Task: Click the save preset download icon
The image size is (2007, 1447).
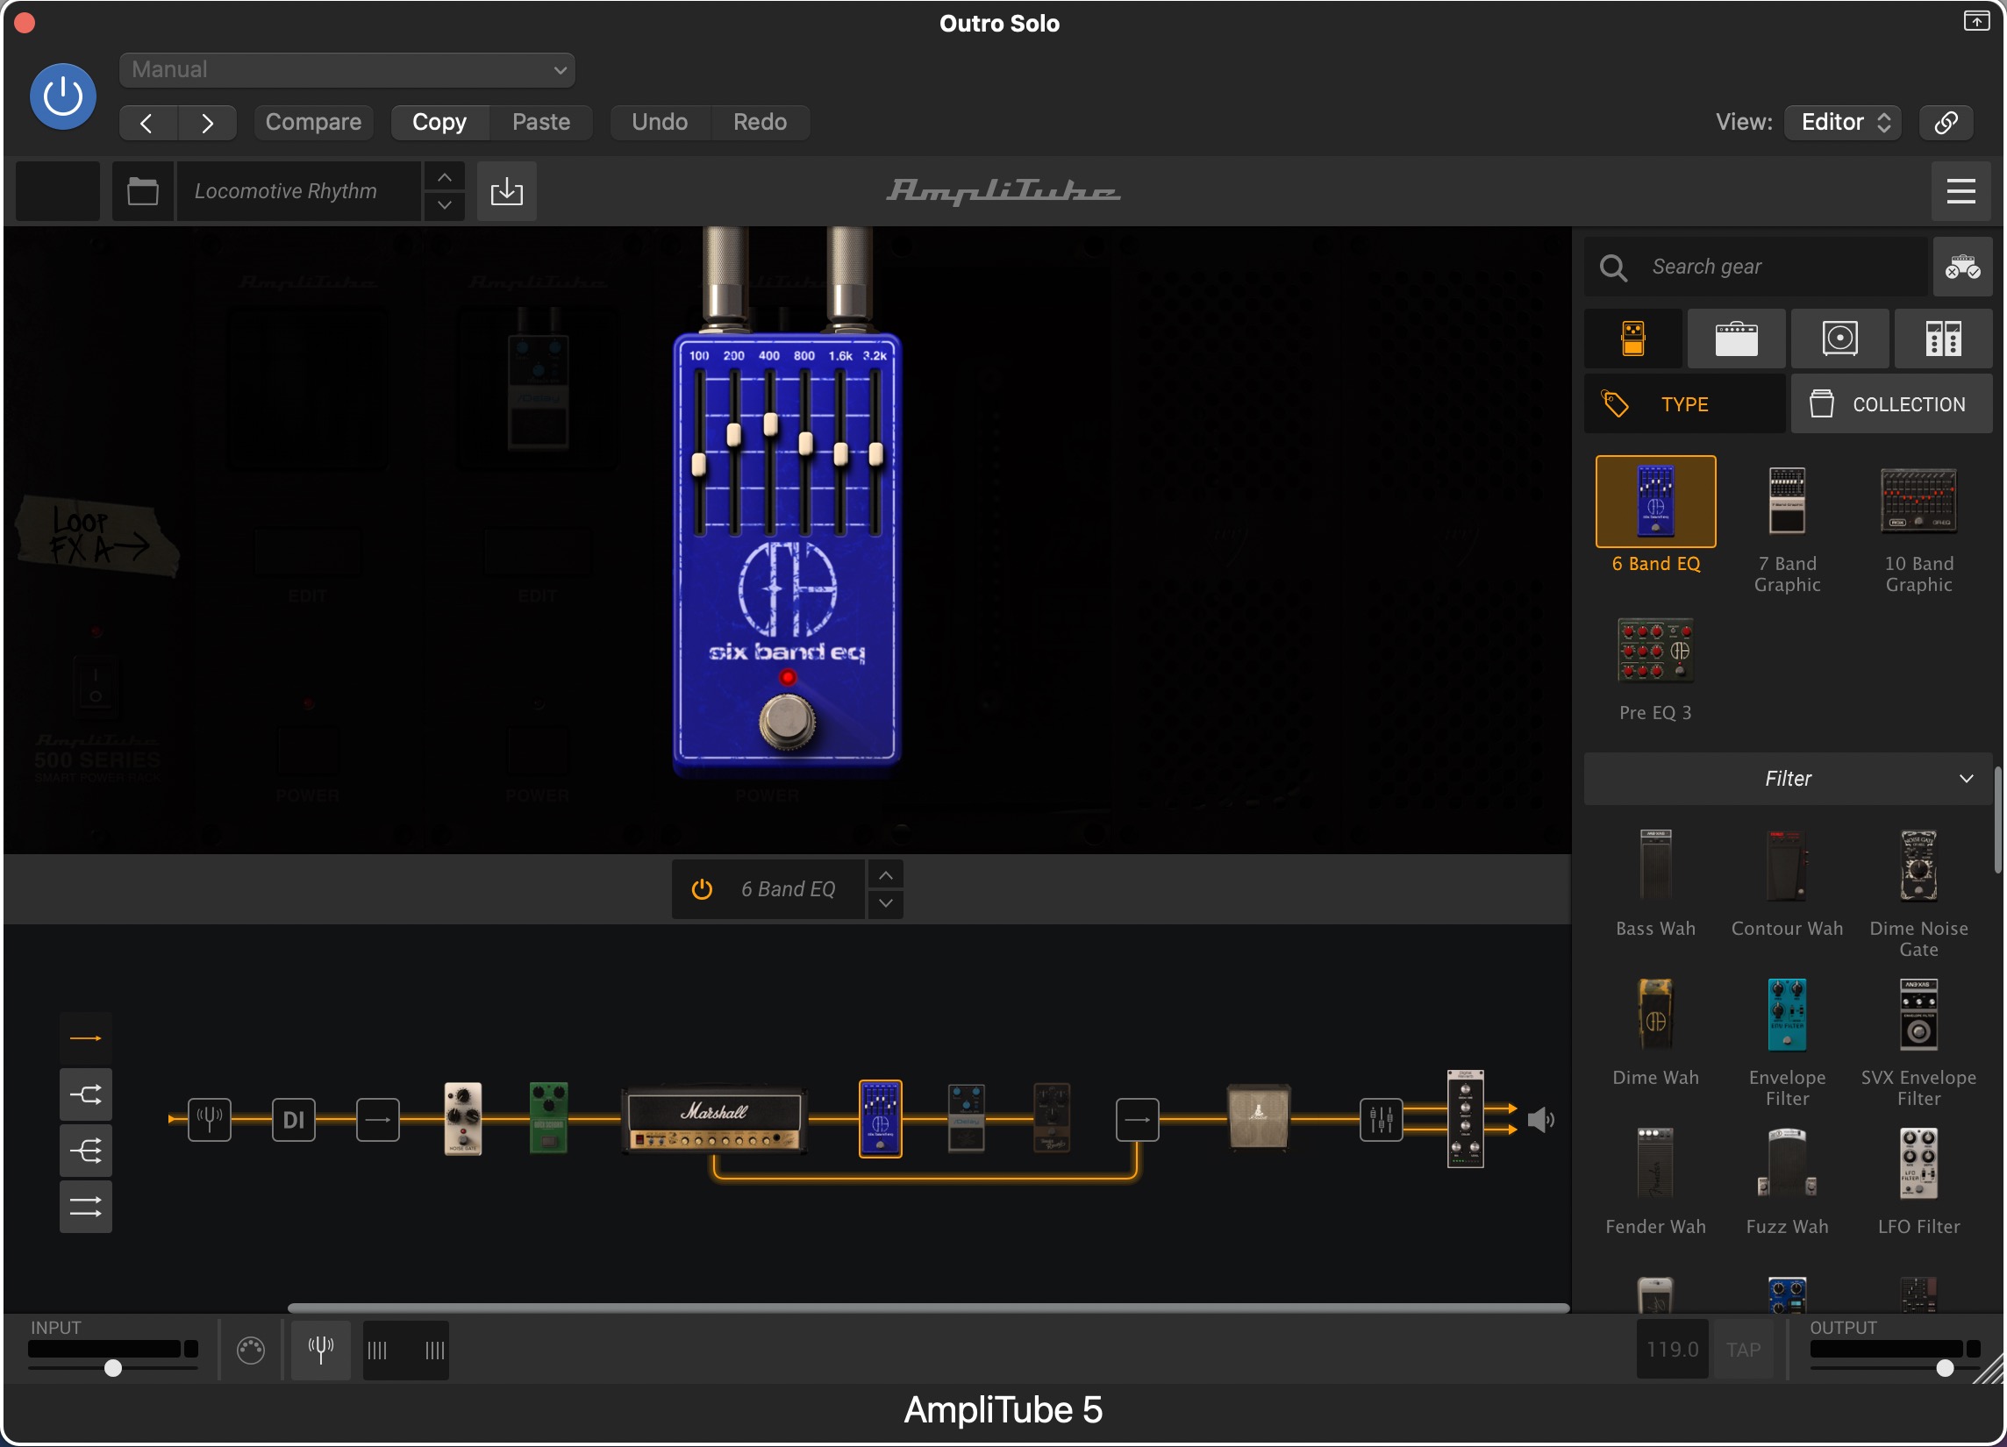Action: pos(507,191)
